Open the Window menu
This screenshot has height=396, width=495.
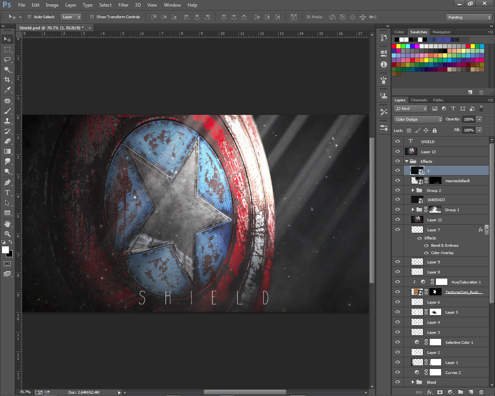click(x=172, y=5)
